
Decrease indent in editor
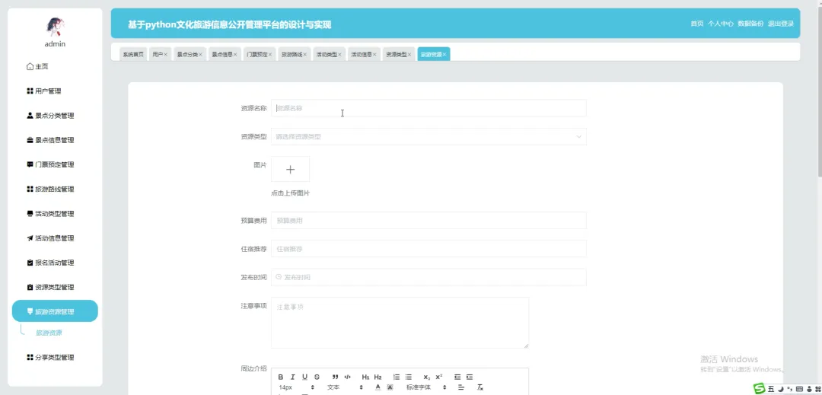(x=457, y=377)
